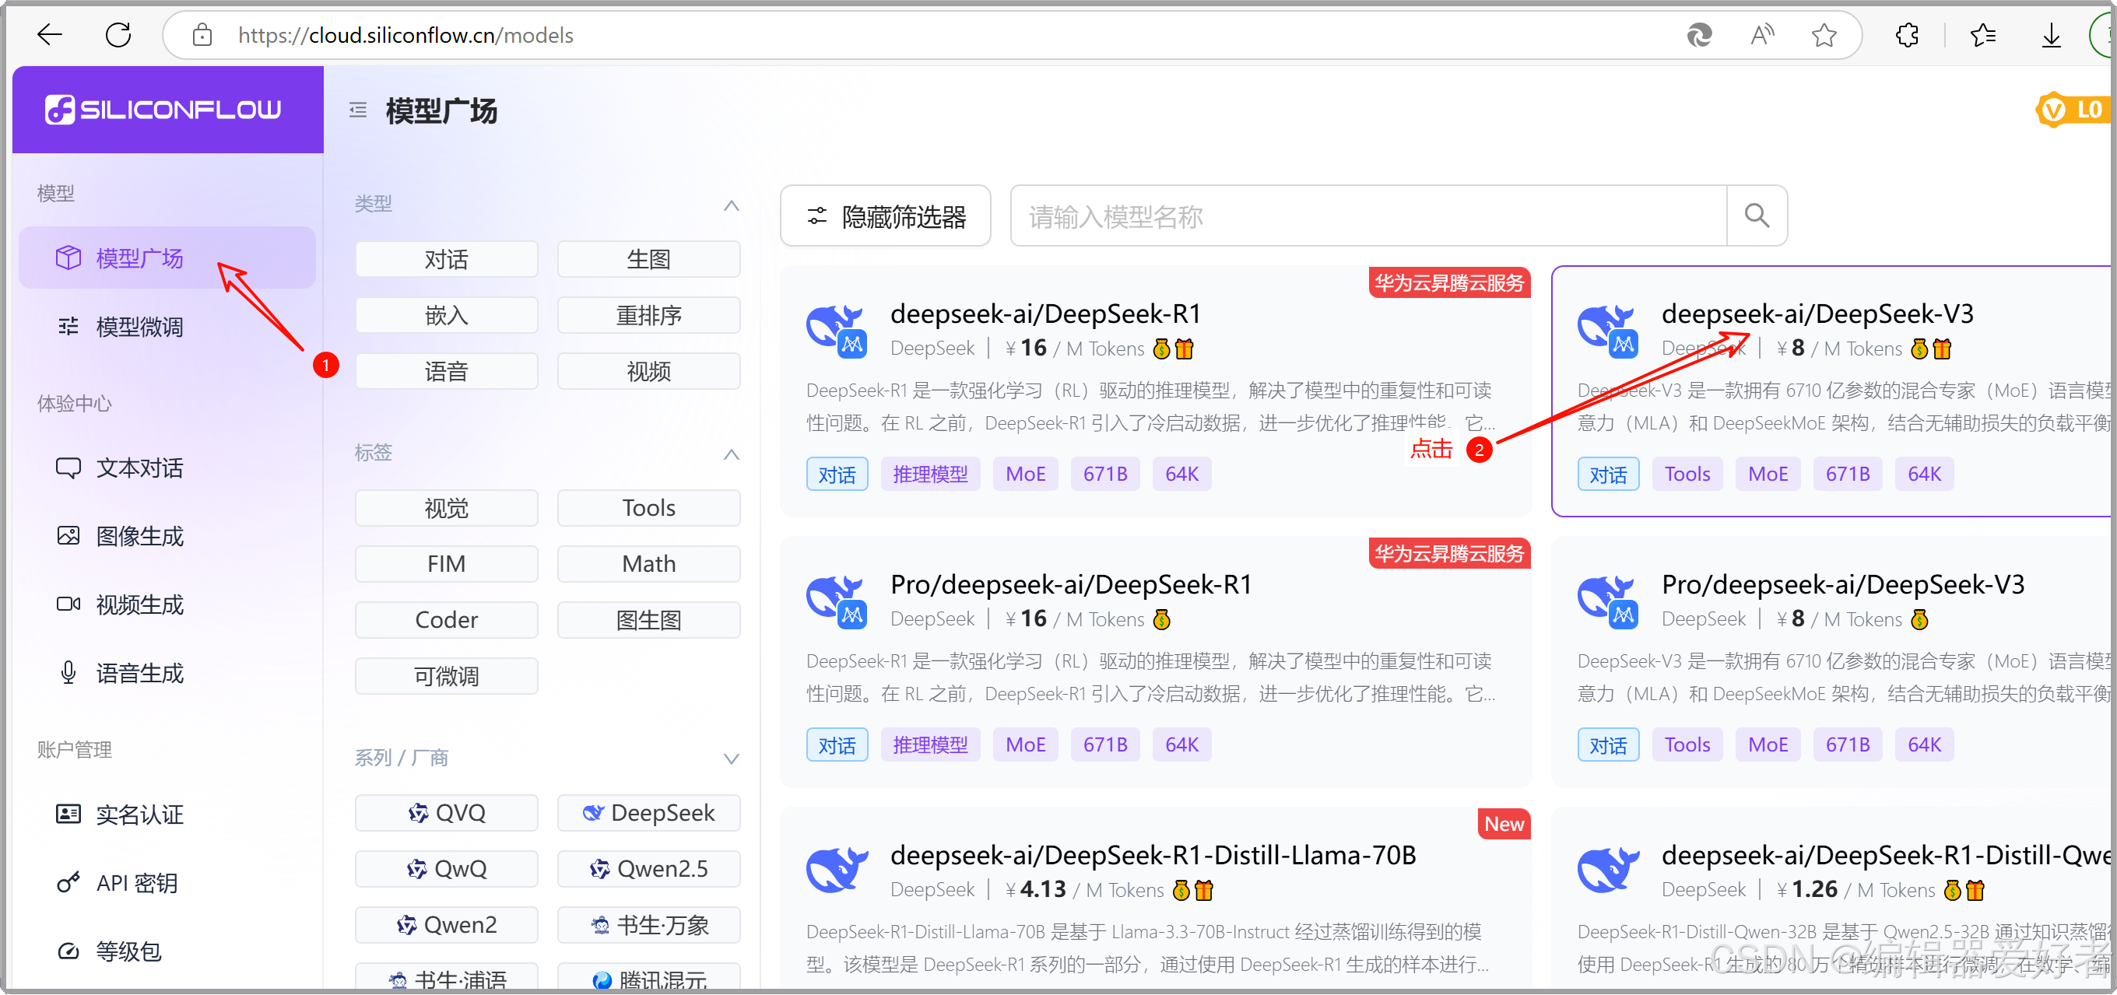Click the 隐藏筛选器 button

coord(884,216)
